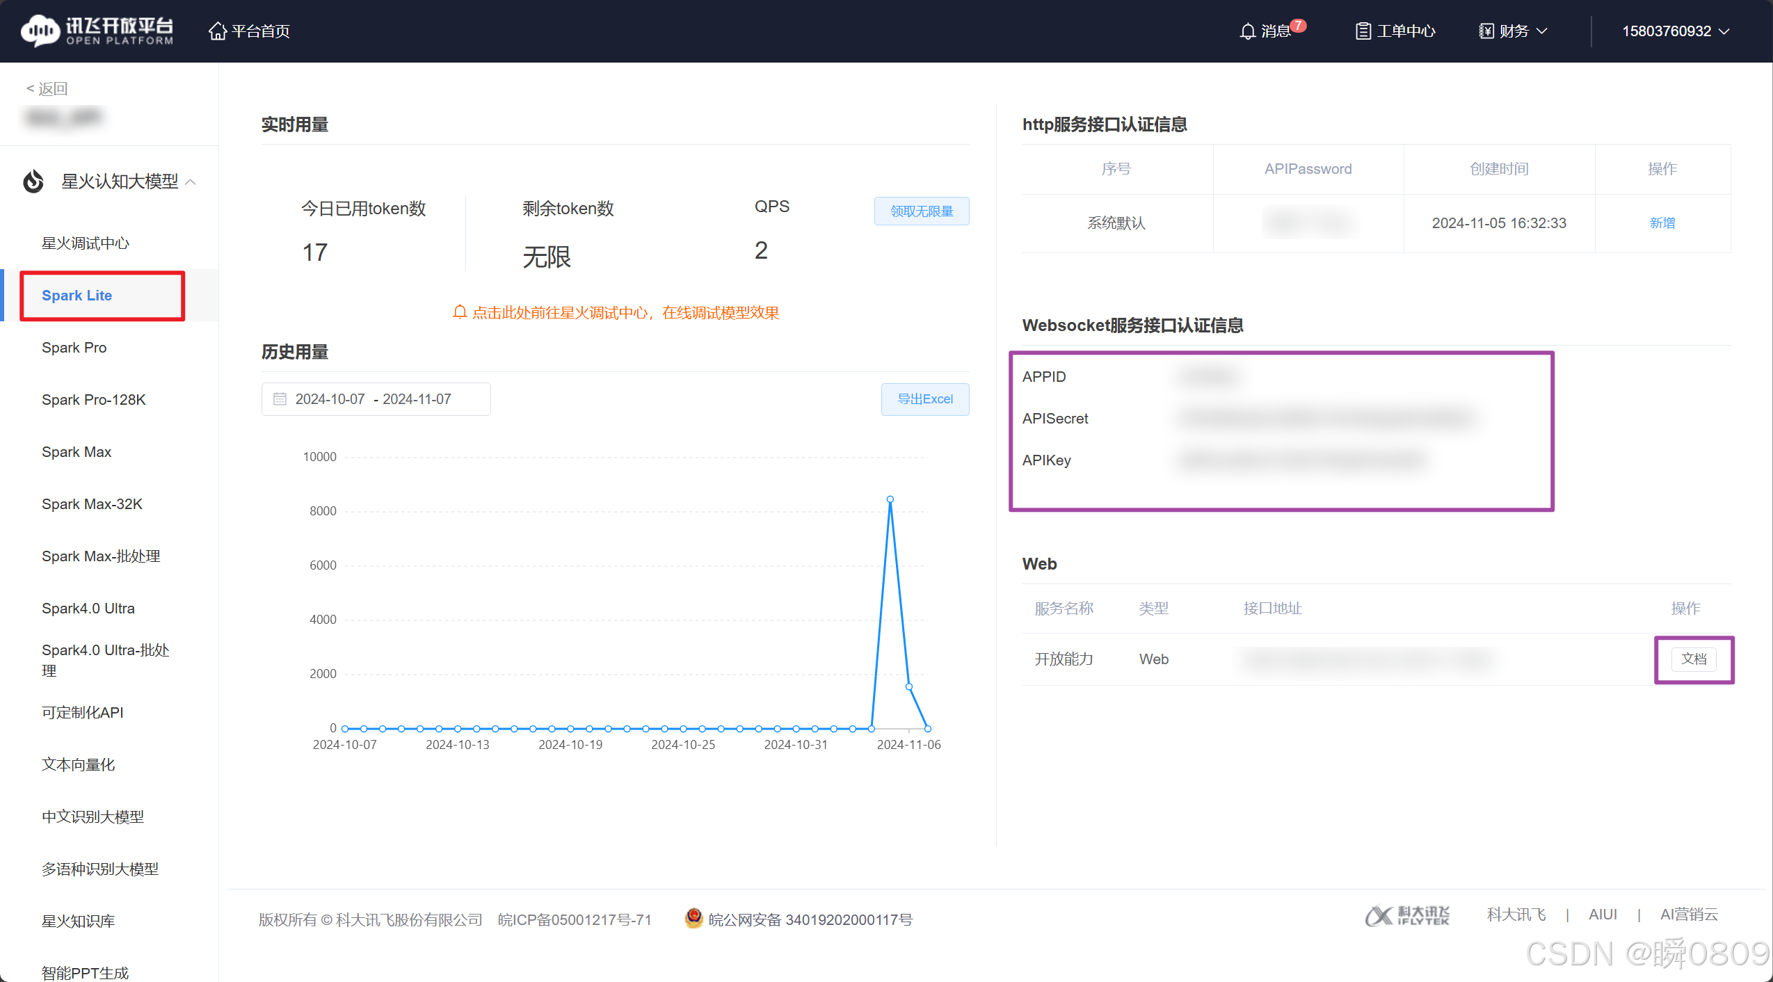
Task: Click the QPS value 2
Action: pyautogui.click(x=761, y=250)
